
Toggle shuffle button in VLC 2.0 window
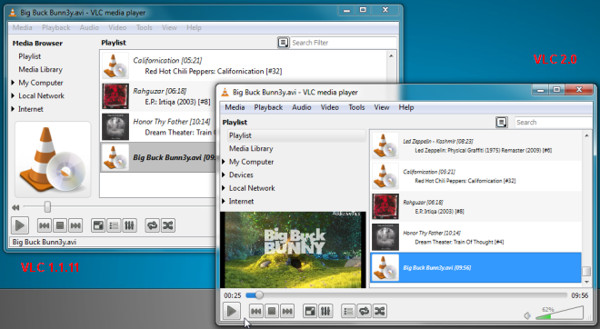(380, 312)
